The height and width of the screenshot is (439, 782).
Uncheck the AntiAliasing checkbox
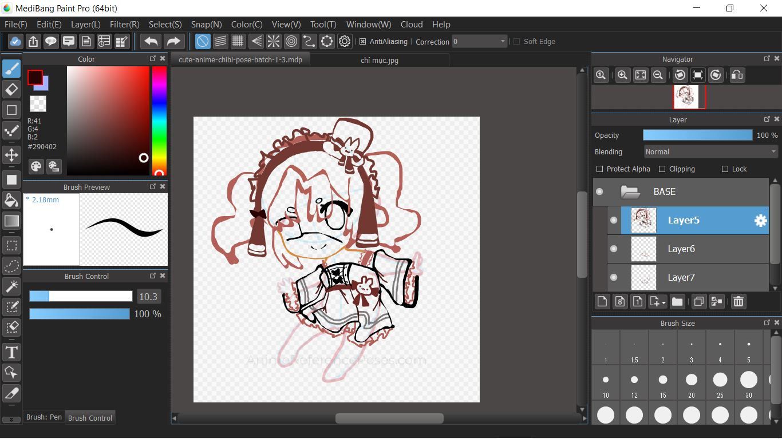[x=362, y=42]
